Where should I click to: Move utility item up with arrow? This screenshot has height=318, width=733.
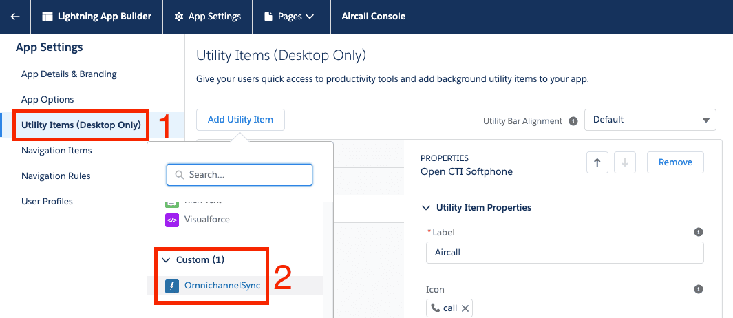click(x=597, y=162)
